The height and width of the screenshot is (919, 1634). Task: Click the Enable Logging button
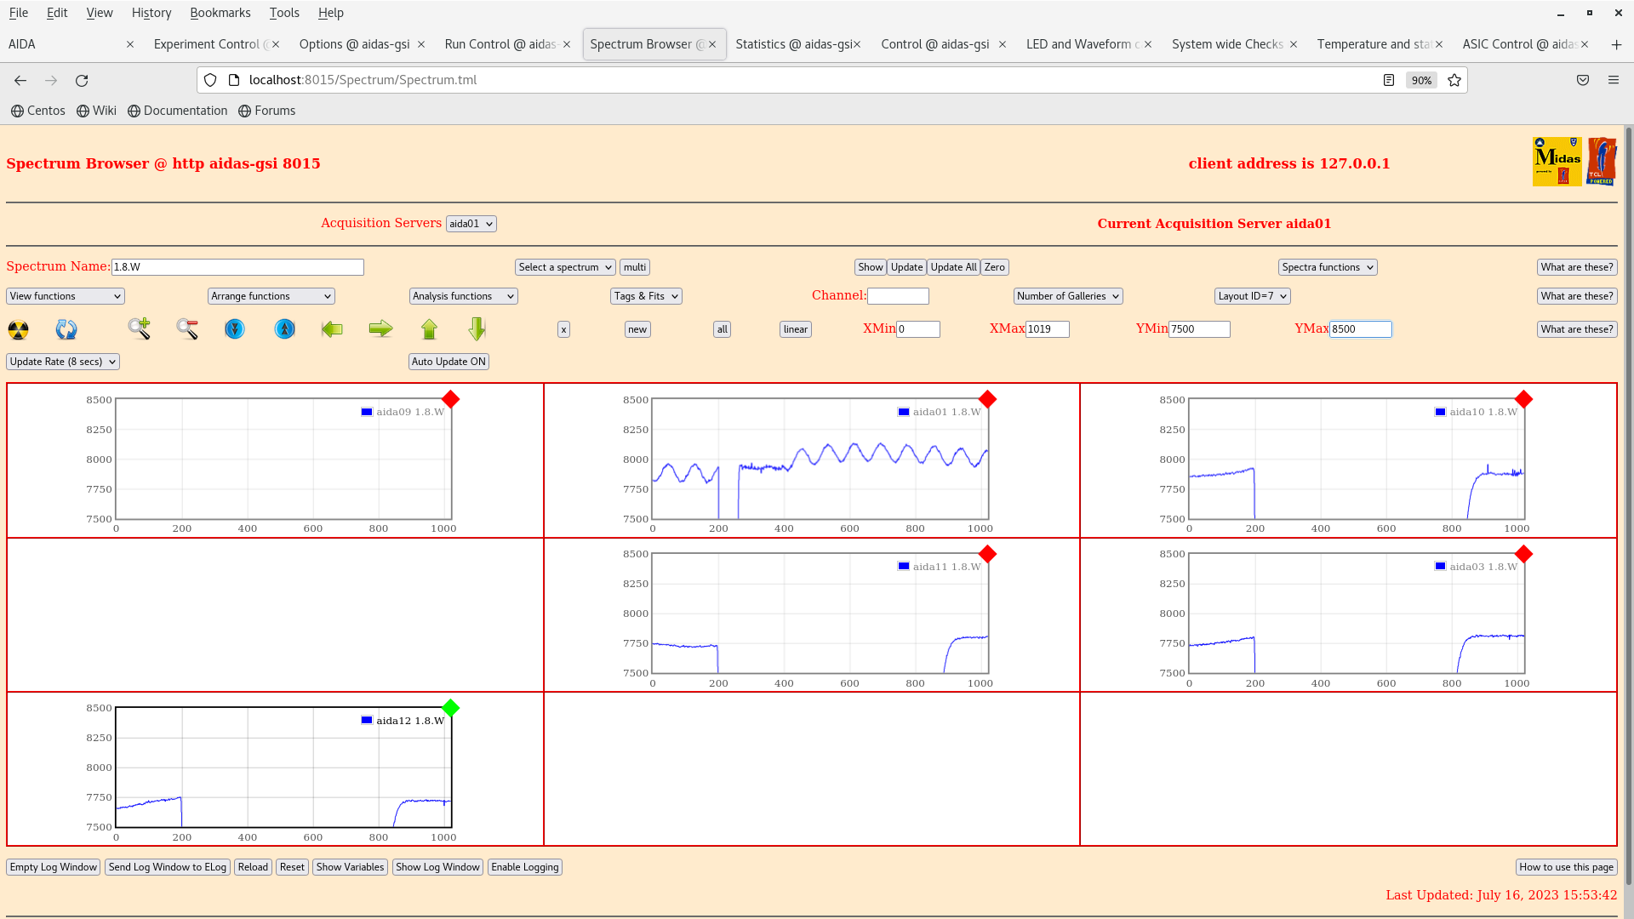[x=524, y=867]
